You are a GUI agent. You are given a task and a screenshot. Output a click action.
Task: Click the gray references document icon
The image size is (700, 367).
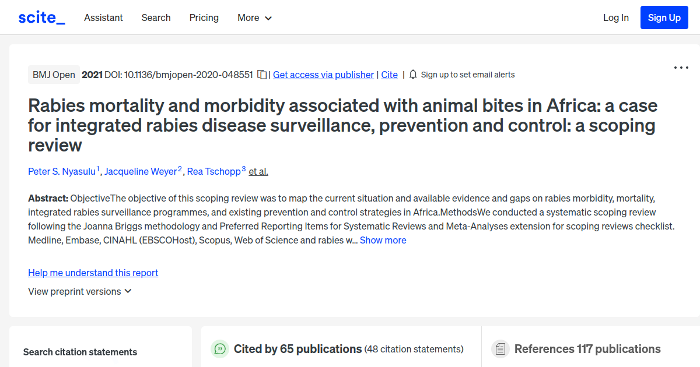(501, 348)
